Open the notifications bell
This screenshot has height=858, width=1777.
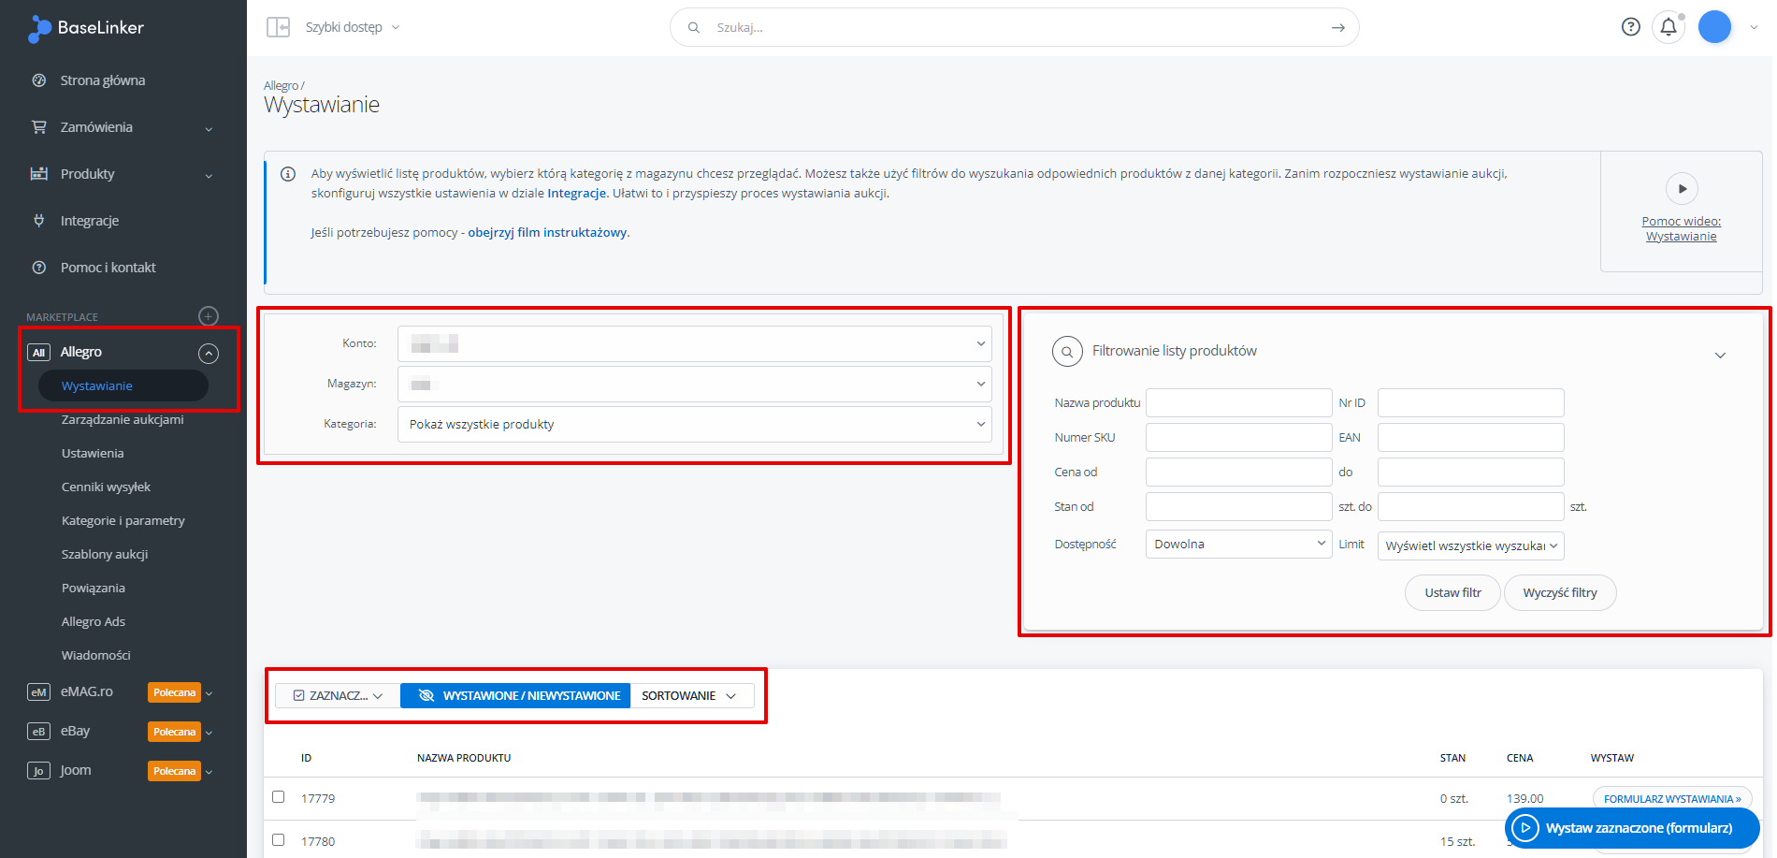pos(1669,27)
